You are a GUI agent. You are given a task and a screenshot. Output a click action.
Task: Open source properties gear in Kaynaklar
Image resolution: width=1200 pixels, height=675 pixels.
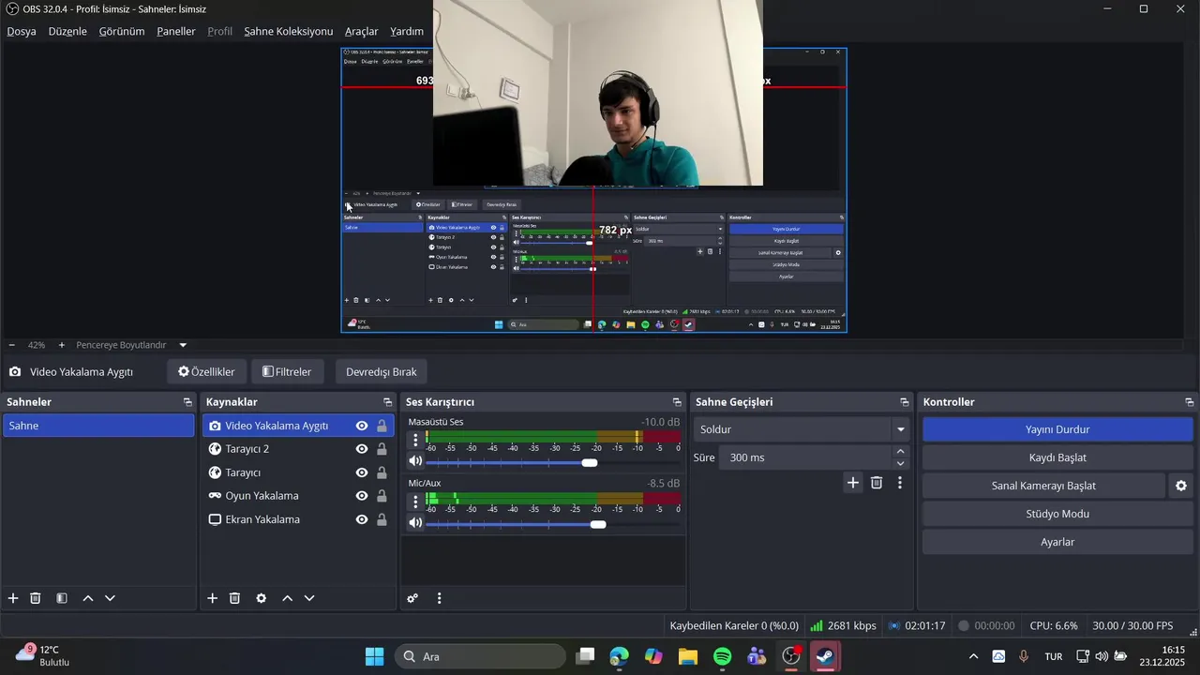(262, 598)
